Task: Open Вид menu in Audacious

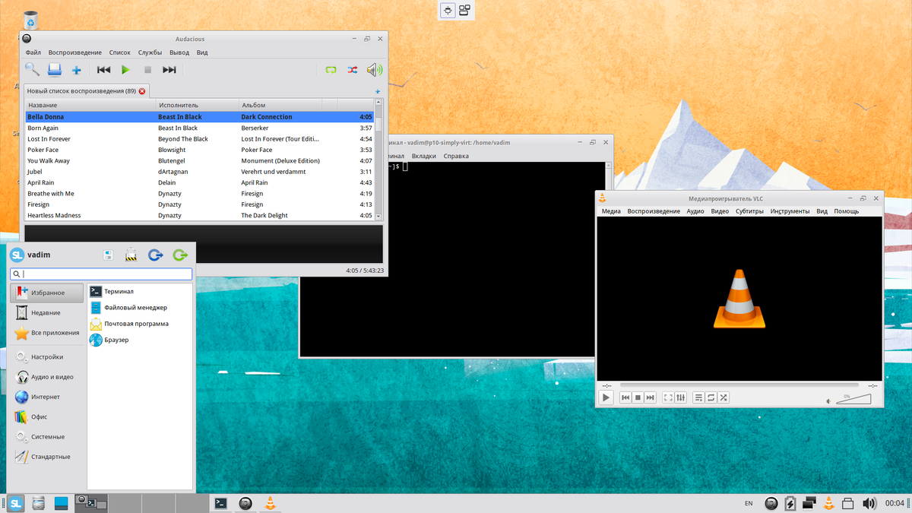Action: [x=202, y=52]
